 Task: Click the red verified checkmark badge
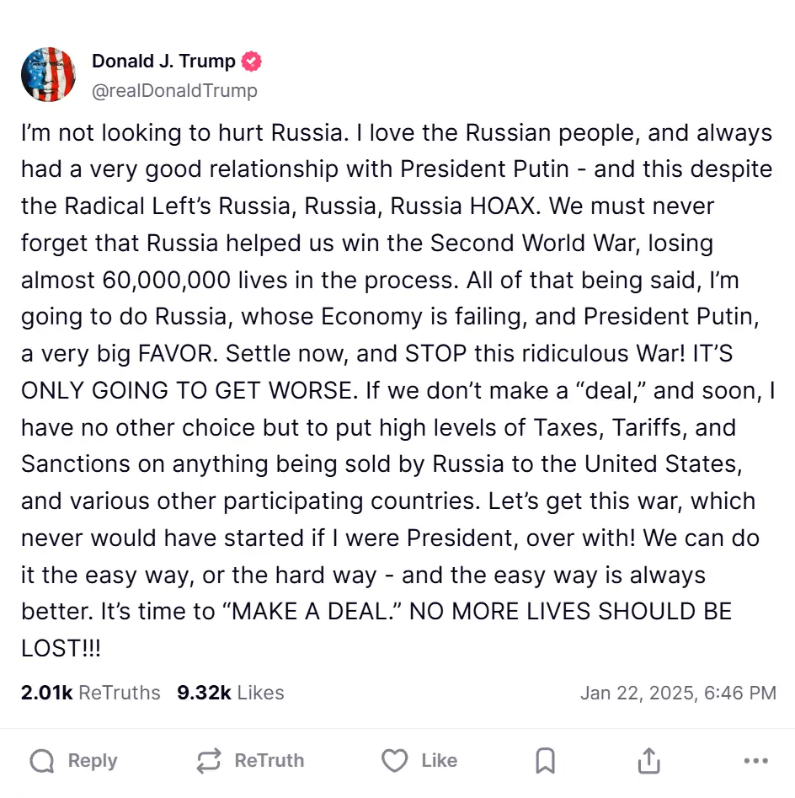251,61
